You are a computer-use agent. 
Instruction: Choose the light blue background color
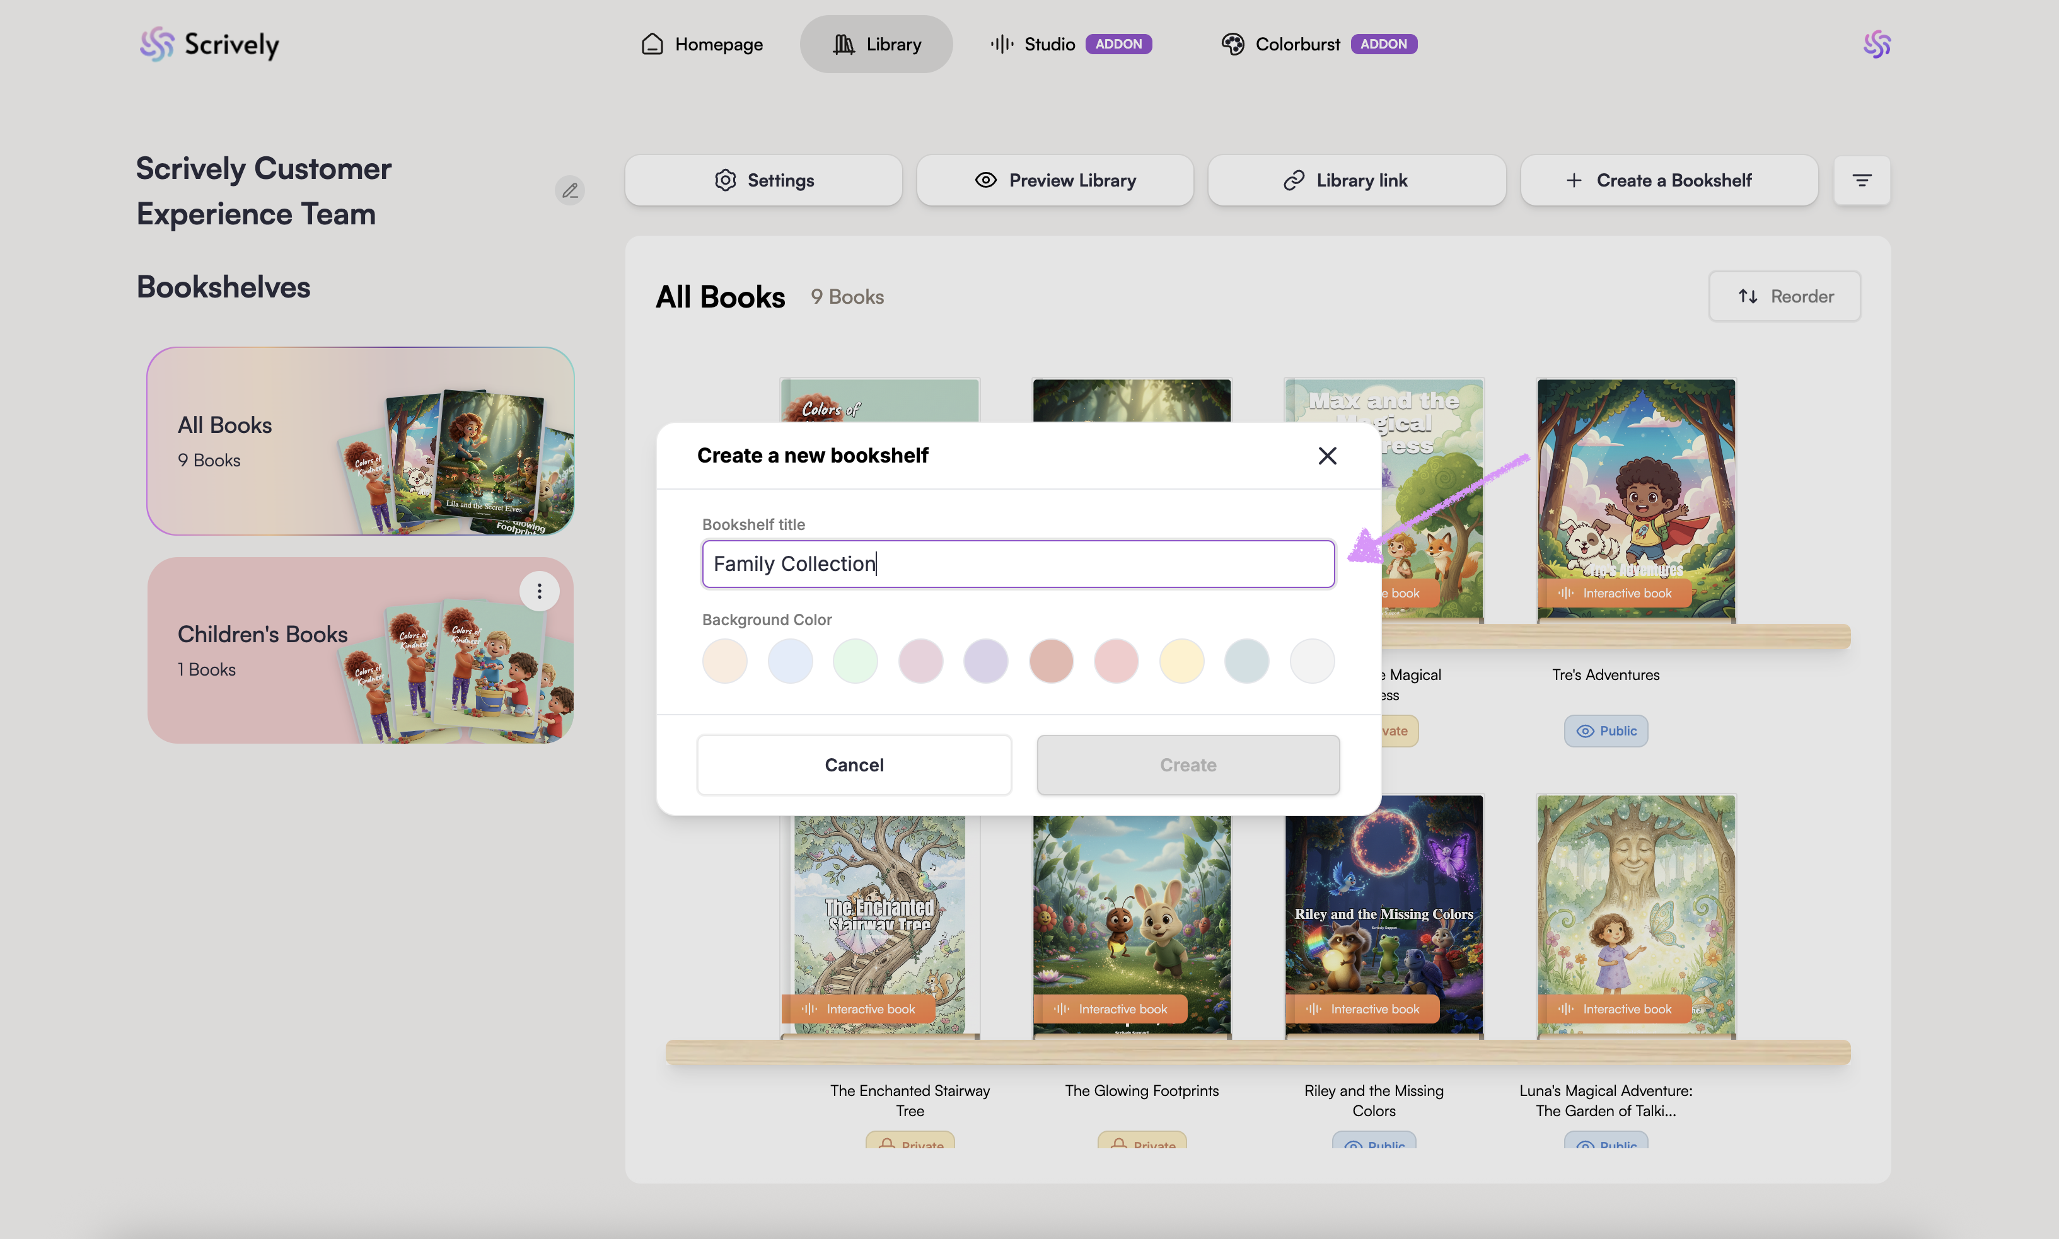790,660
